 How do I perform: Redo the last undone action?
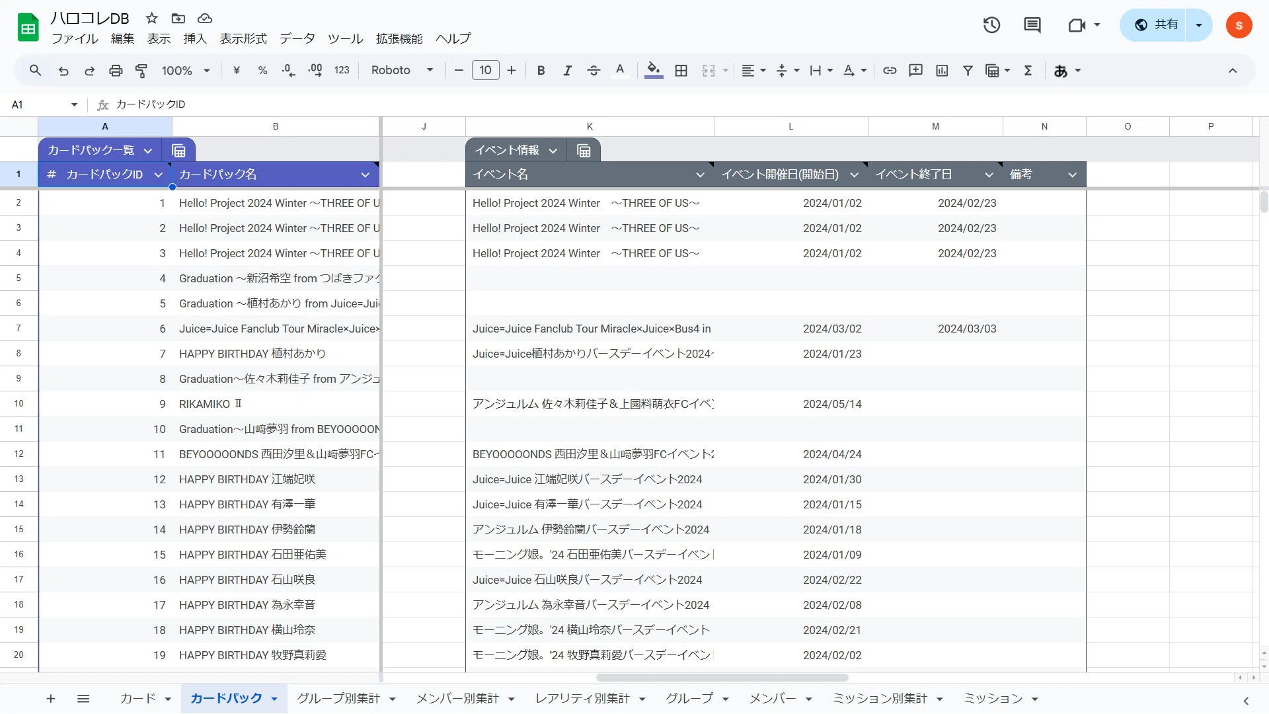click(x=89, y=70)
